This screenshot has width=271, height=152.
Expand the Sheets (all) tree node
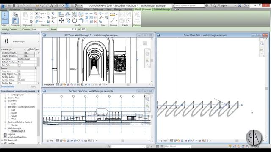pyautogui.click(x=2, y=140)
